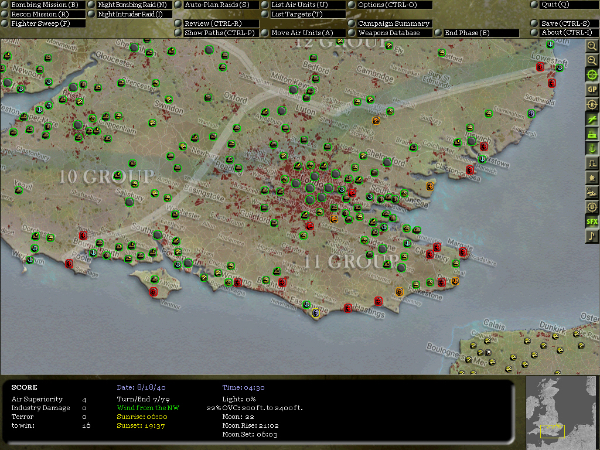Quit the game with Quit (Q)
The width and height of the screenshot is (600, 450).
[564, 4]
